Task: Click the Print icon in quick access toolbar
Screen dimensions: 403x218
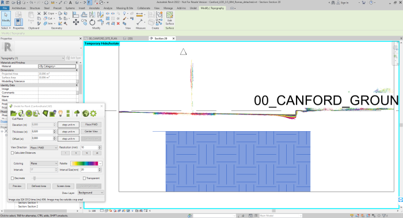Action: point(46,2)
